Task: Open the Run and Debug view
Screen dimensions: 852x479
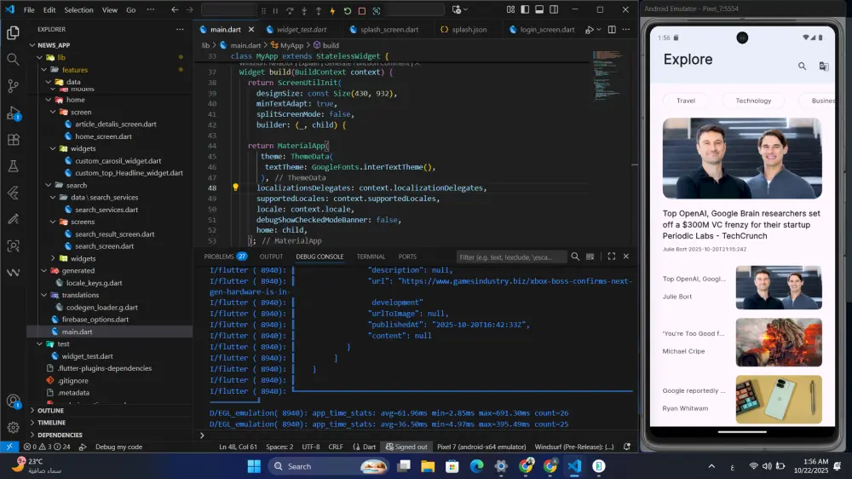Action: 13,113
